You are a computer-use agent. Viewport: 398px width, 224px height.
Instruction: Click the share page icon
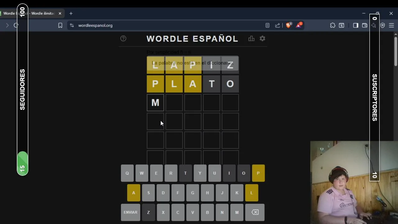[x=278, y=26]
